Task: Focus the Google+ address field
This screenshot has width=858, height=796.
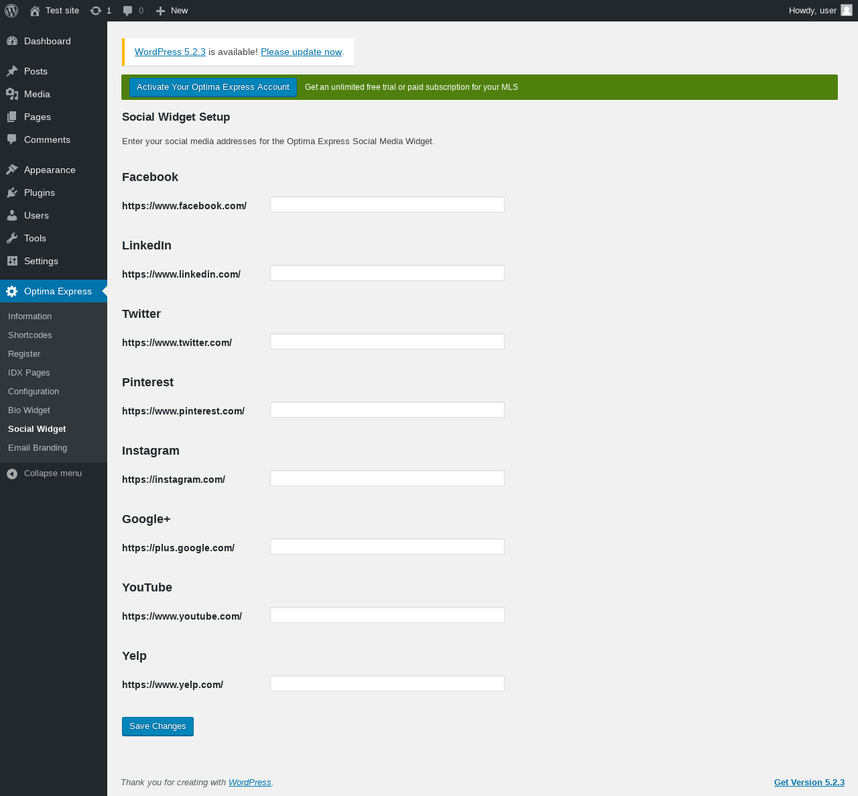Action: (387, 547)
